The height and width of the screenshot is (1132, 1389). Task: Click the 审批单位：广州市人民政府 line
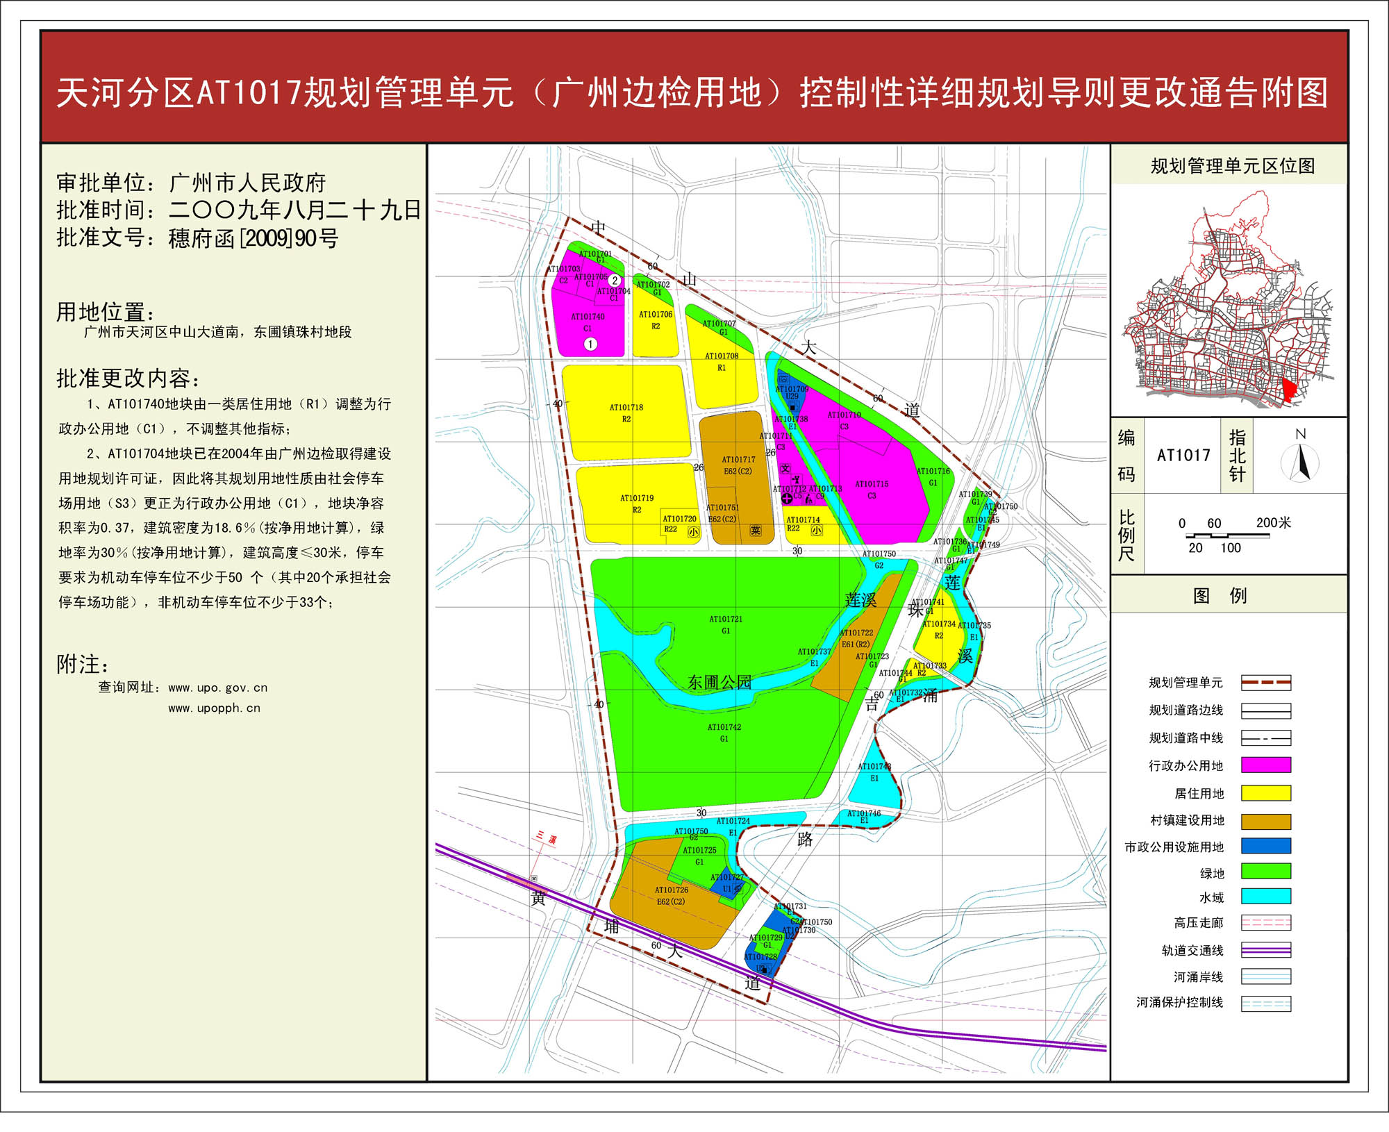[191, 183]
